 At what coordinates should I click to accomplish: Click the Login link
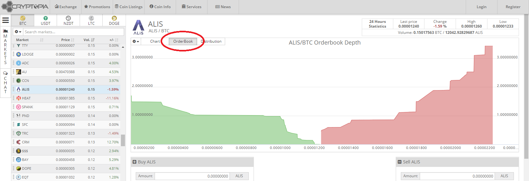(x=481, y=7)
